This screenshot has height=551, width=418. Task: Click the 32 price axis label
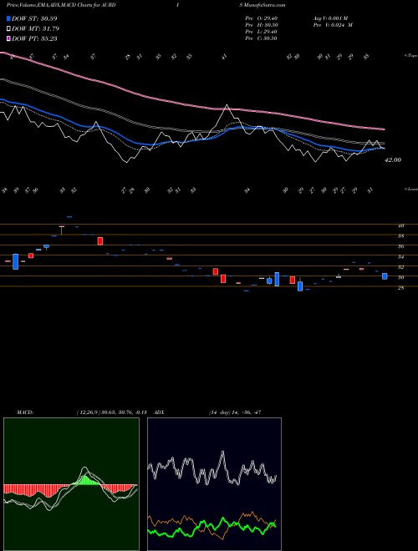click(x=400, y=267)
